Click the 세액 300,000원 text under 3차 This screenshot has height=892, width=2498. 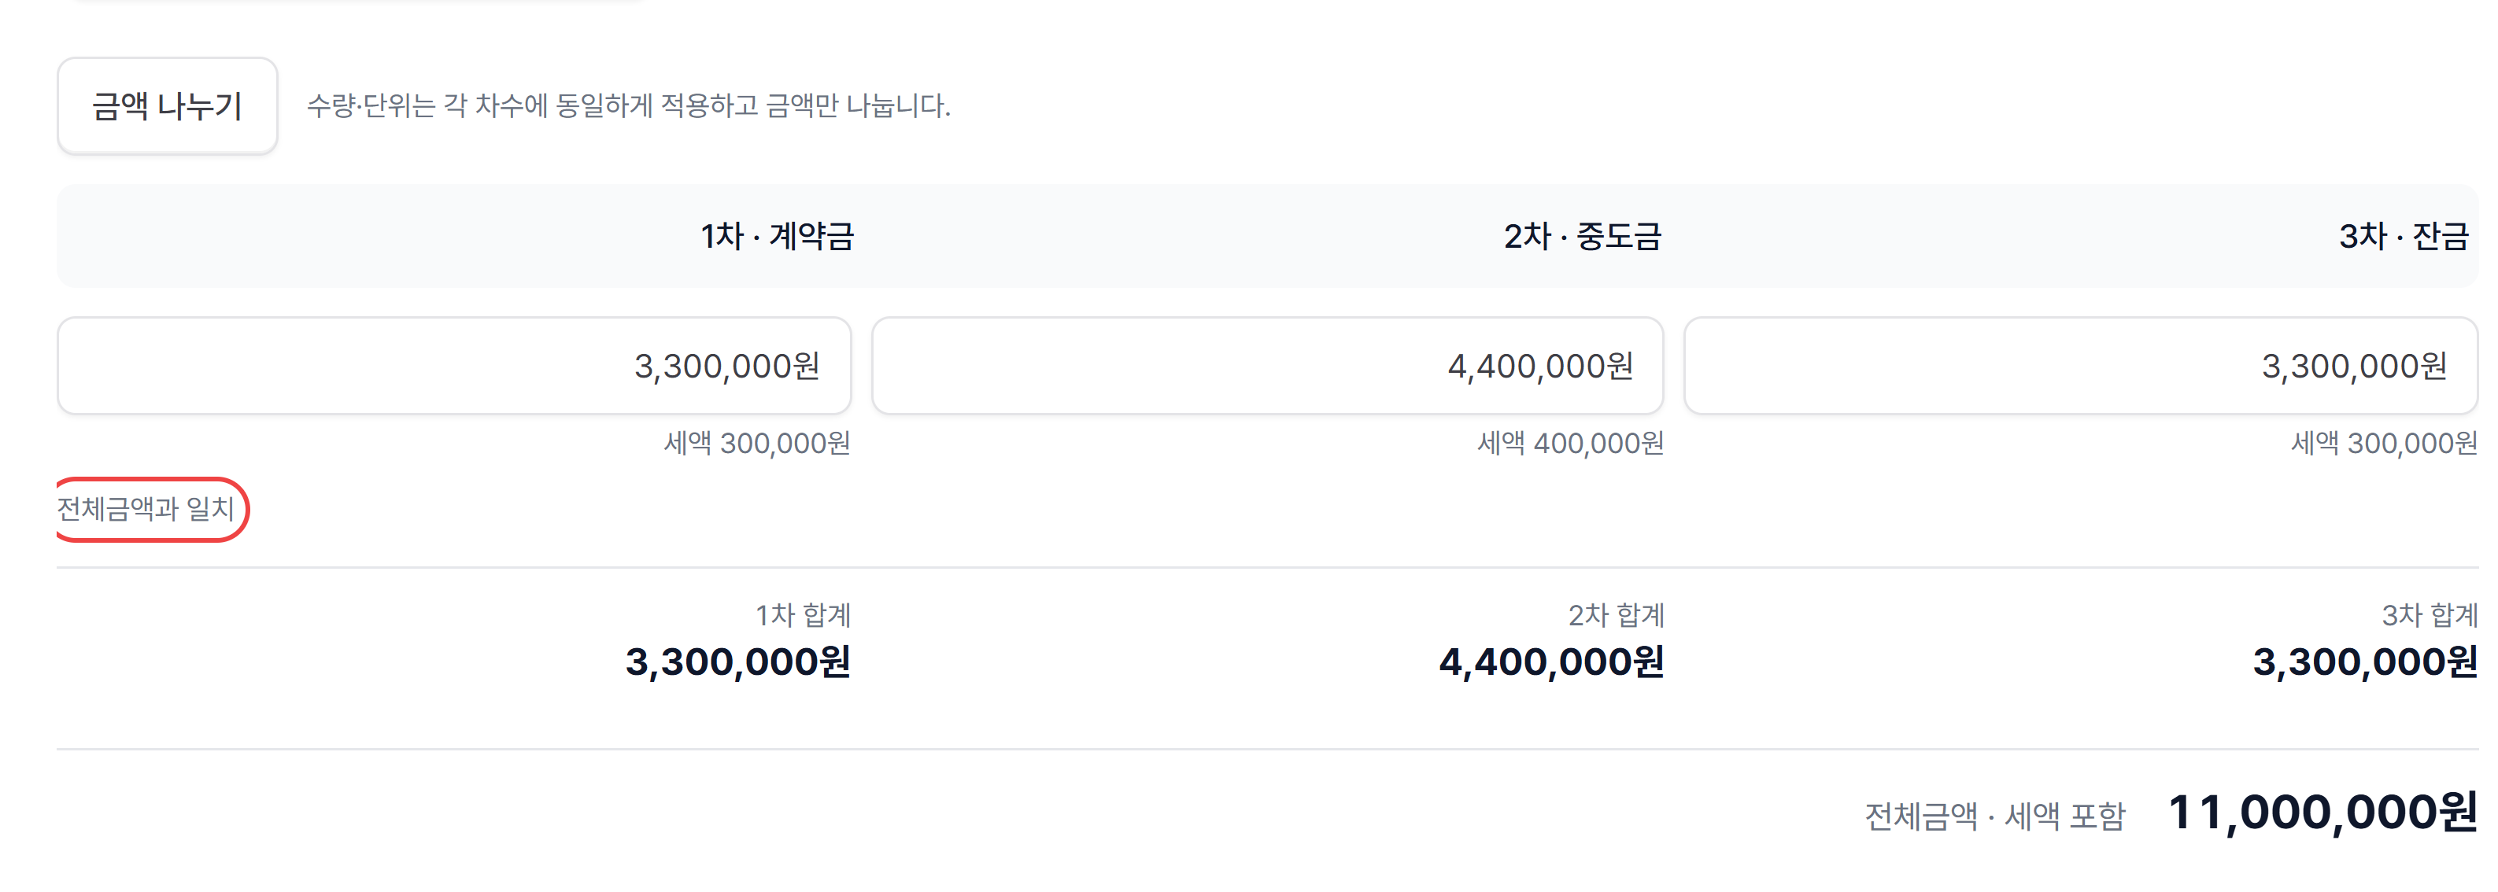click(x=2384, y=443)
